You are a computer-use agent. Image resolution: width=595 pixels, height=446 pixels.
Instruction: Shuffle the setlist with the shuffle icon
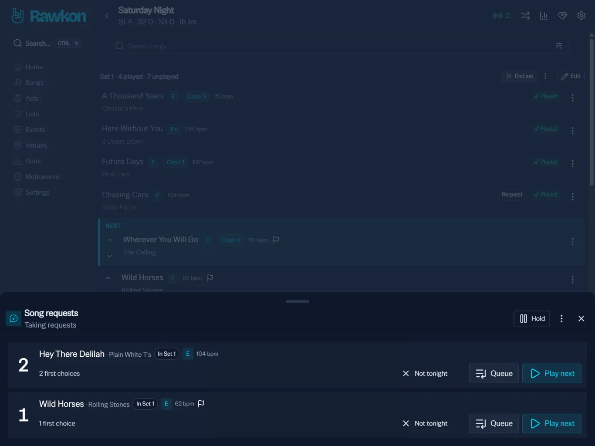coord(525,16)
